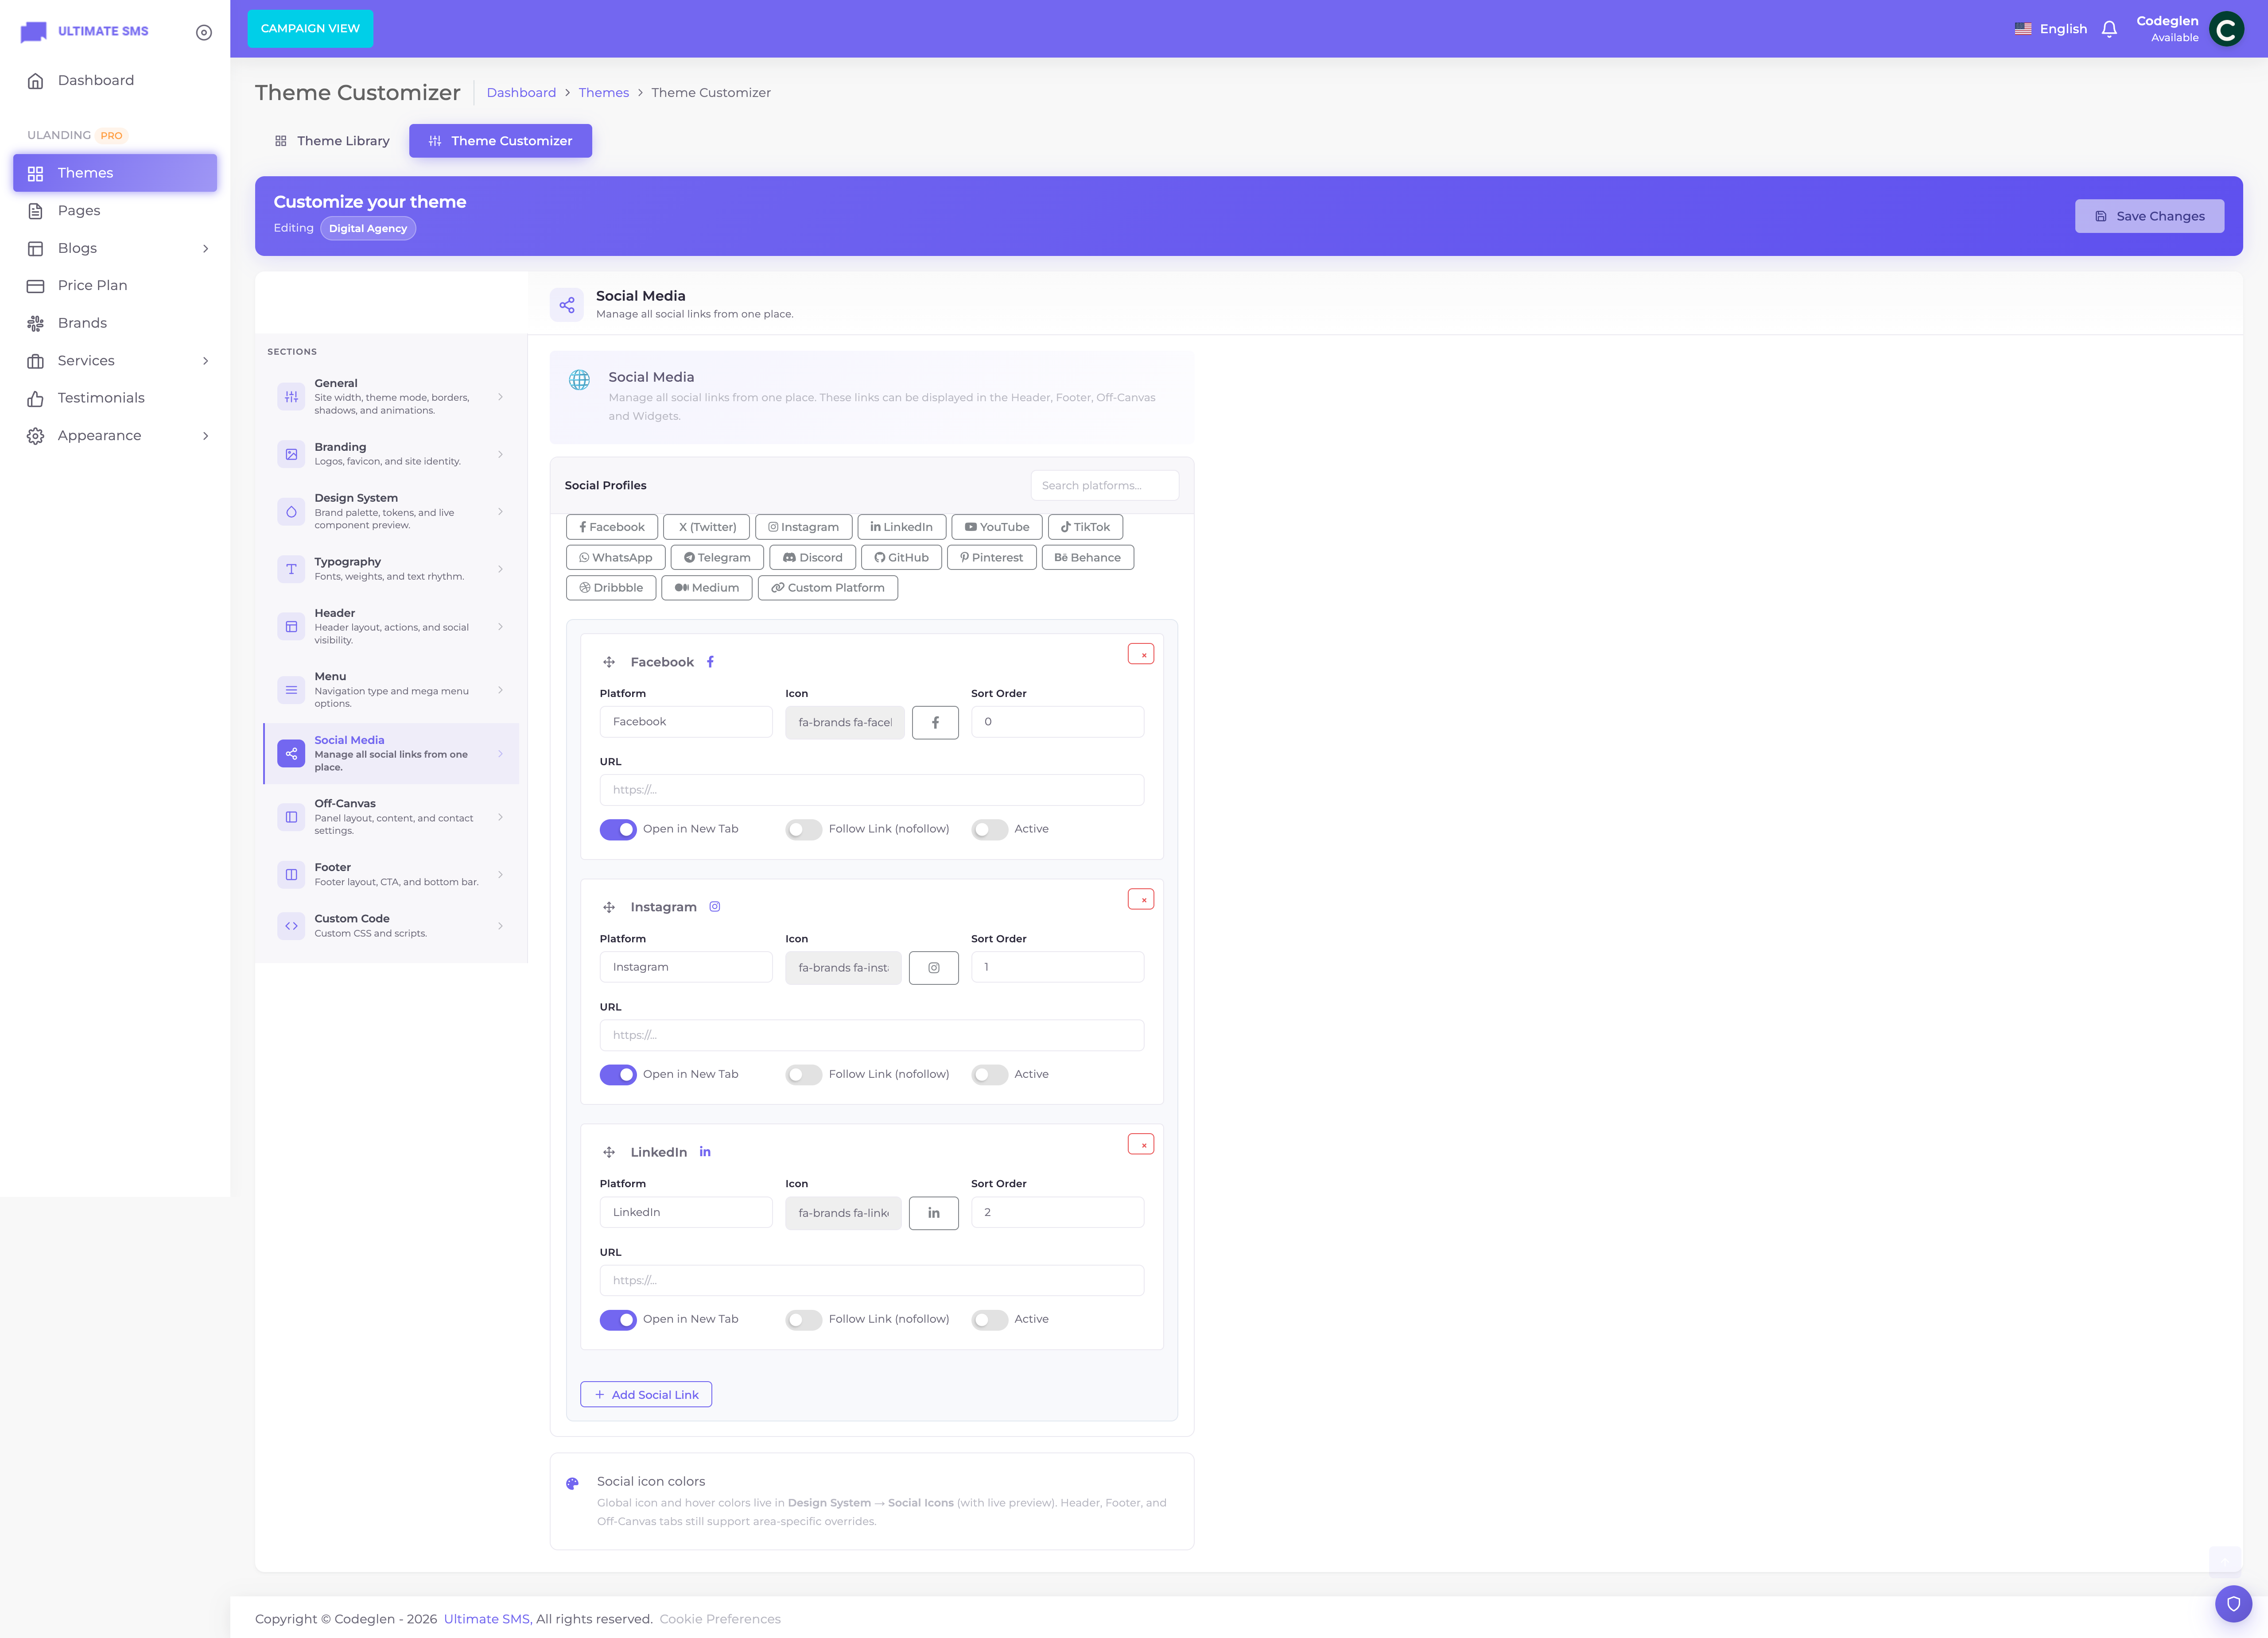Open the Custom Code section
This screenshot has width=2268, height=1638.
pyautogui.click(x=391, y=925)
